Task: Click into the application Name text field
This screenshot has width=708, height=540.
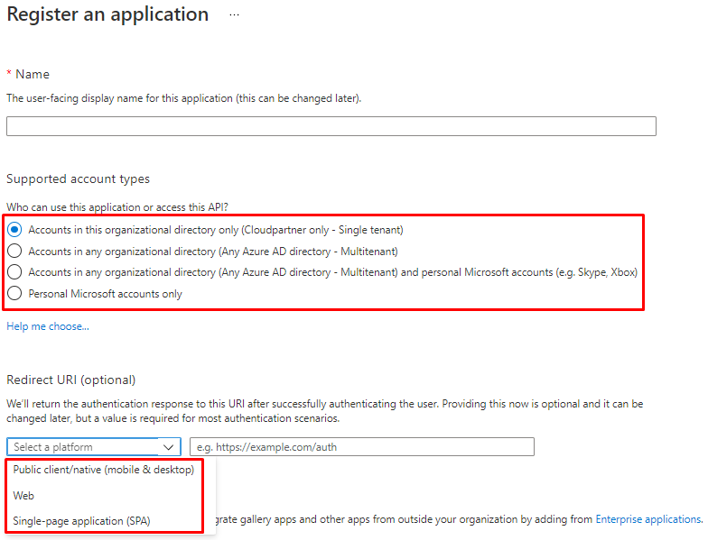Action: pos(331,126)
